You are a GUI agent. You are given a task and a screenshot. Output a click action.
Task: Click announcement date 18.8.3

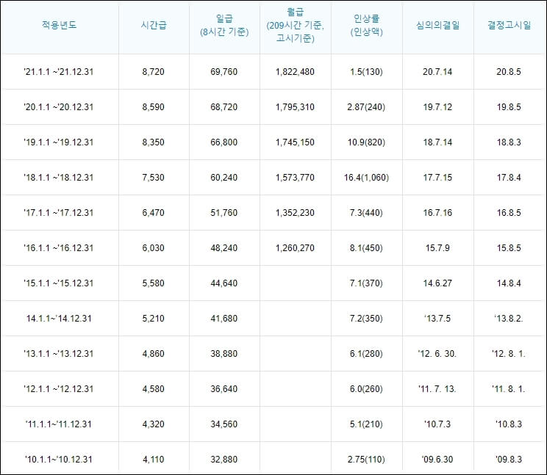click(509, 142)
